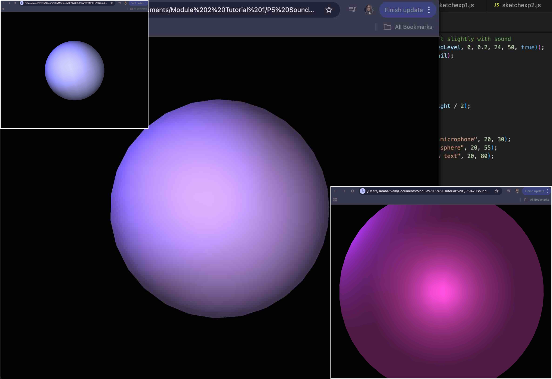Open All Bookmarks in small blue-sphere browser

pyautogui.click(x=139, y=9)
